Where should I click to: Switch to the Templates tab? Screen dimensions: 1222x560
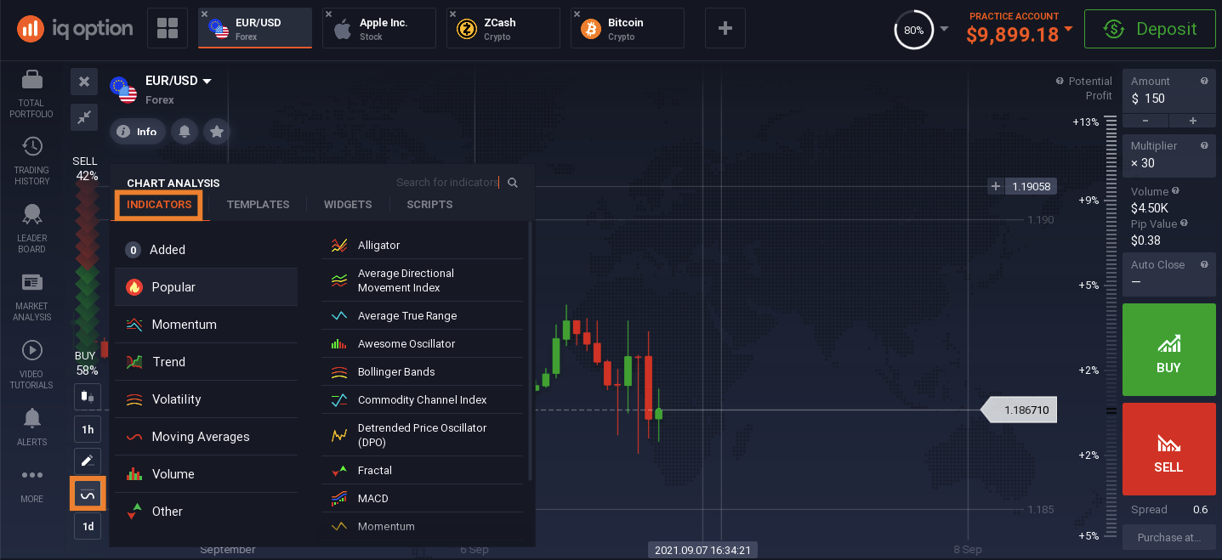pos(258,205)
